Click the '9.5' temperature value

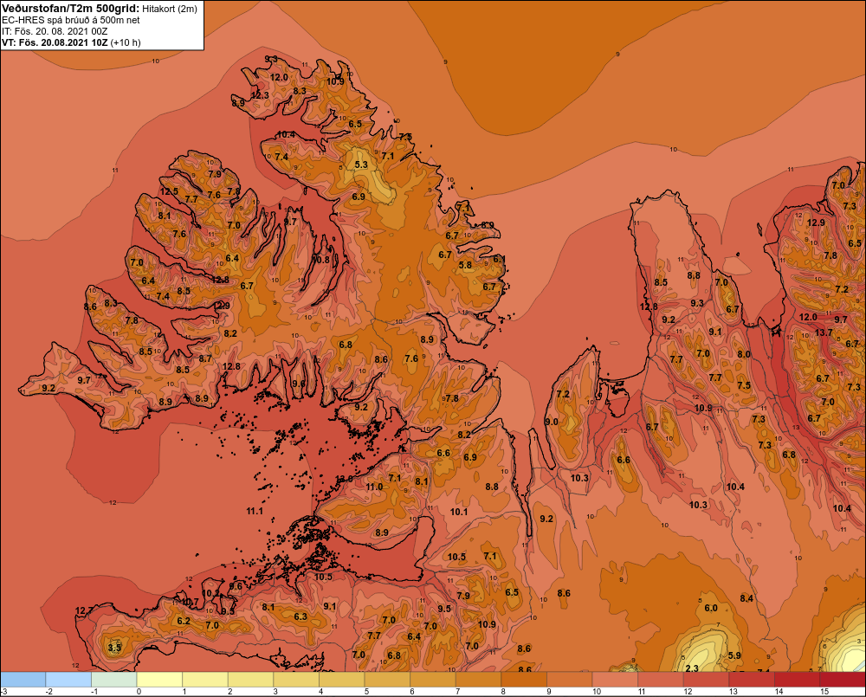tap(444, 609)
